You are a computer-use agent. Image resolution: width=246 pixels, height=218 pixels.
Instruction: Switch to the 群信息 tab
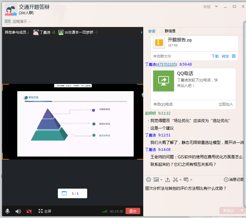(x=170, y=31)
